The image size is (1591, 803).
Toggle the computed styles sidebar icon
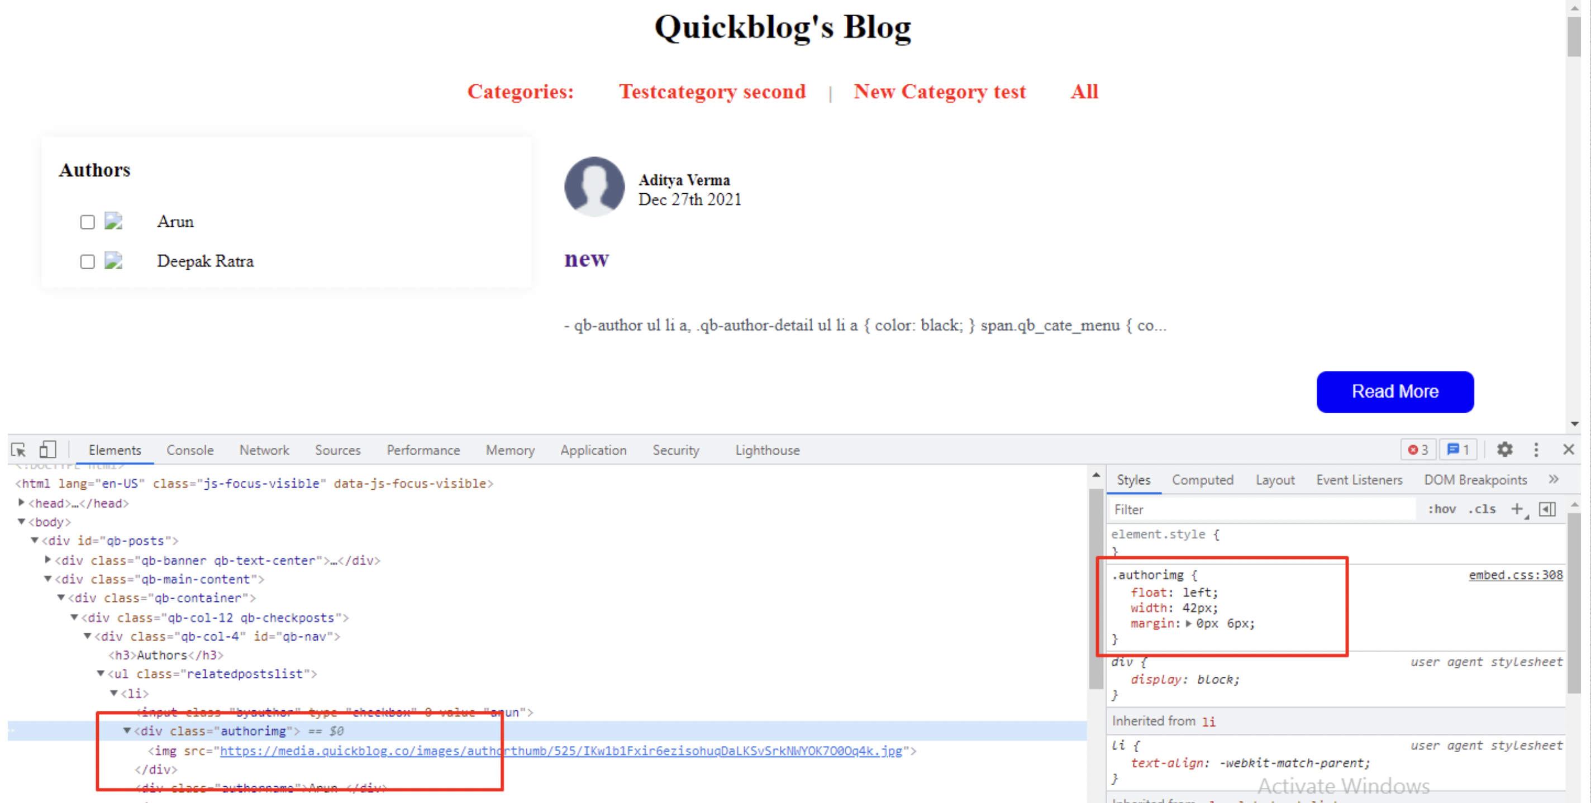pyautogui.click(x=1547, y=509)
